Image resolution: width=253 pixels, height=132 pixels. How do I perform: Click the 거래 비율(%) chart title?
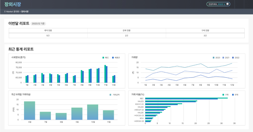[x=138, y=95]
